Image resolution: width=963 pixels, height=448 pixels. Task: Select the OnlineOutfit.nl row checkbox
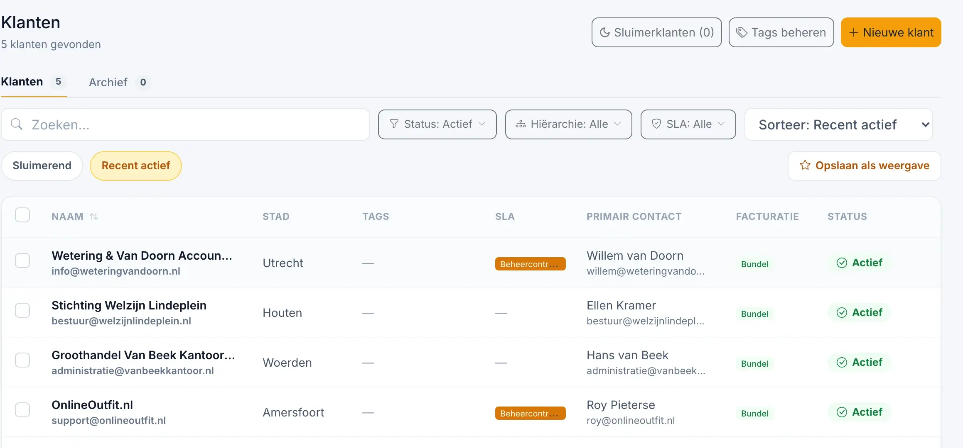pyautogui.click(x=22, y=410)
